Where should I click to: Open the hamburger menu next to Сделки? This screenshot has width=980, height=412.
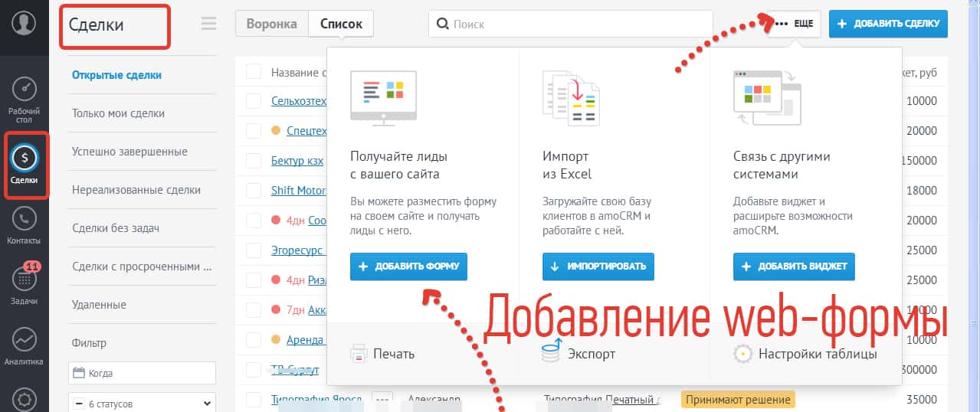click(208, 24)
